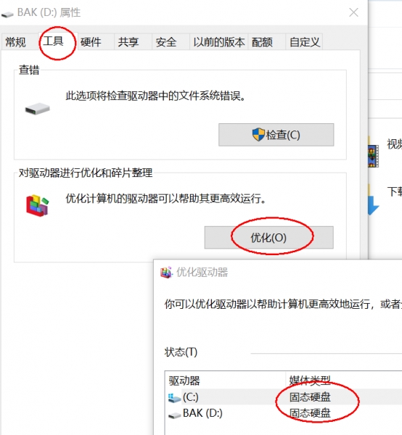This screenshot has width=402, height=435.
Task: Click the BAK (D:) drive icon in list
Action: coord(175,415)
